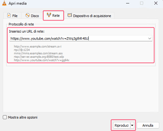The width and height of the screenshot is (163, 131).
Task: Enable Mostra altre opzioni checkbox
Action: (x=5, y=117)
